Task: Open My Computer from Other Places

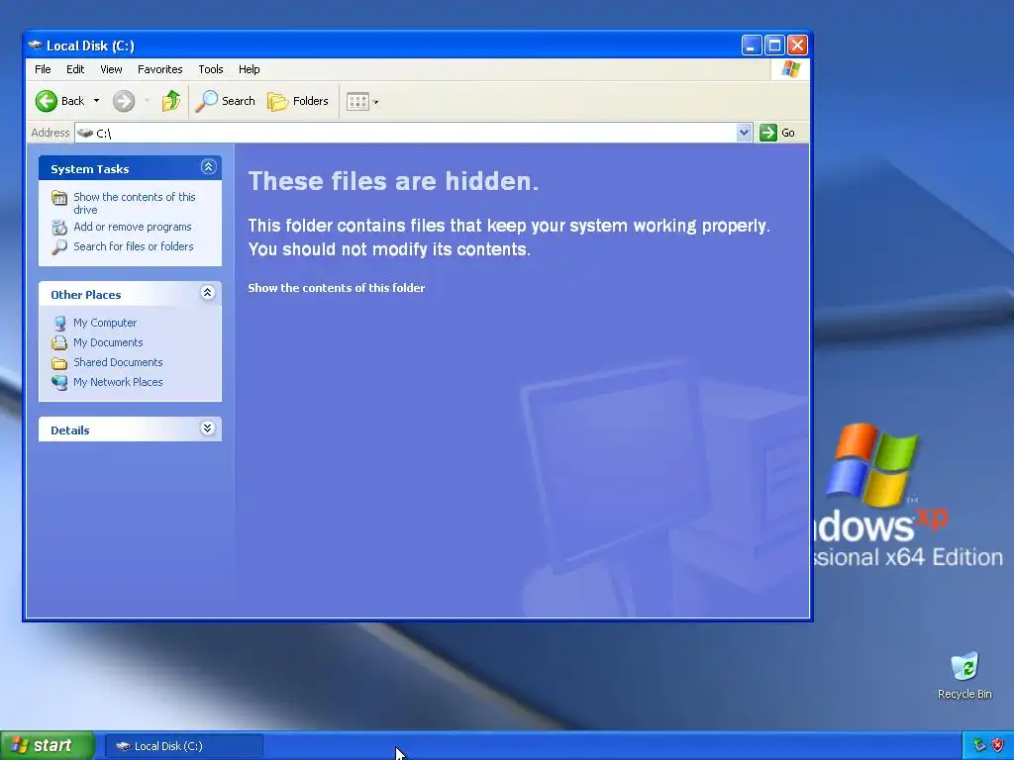Action: (x=105, y=323)
